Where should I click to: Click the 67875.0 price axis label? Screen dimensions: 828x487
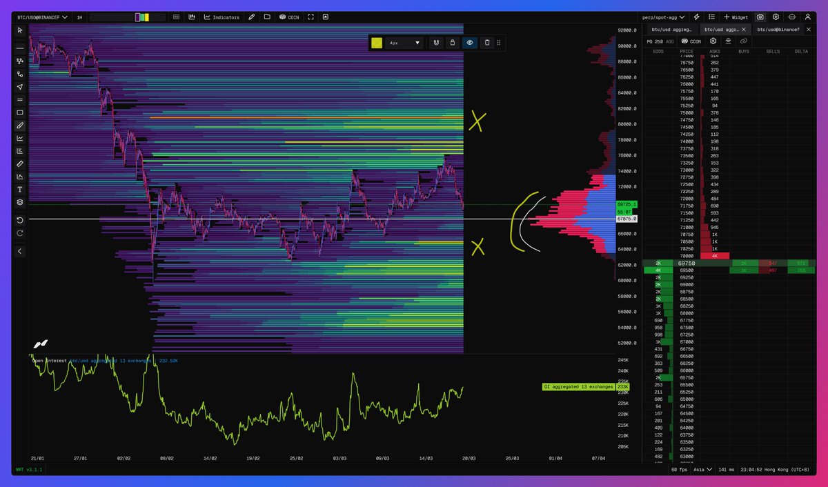627,219
